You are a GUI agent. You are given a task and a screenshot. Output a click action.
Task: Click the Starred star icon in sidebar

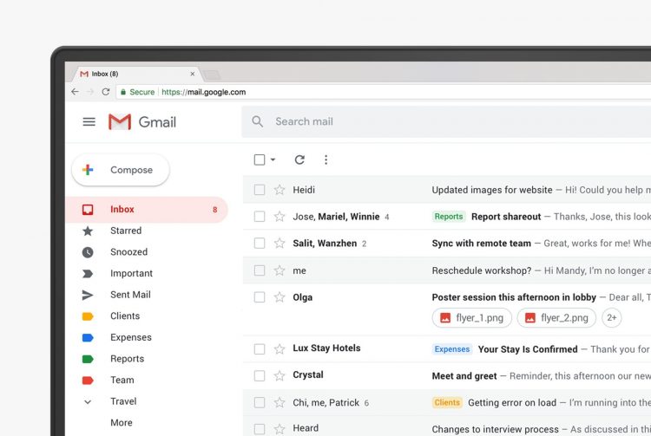pyautogui.click(x=88, y=231)
